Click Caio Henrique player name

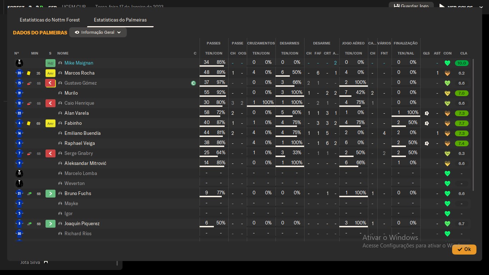coord(79,103)
